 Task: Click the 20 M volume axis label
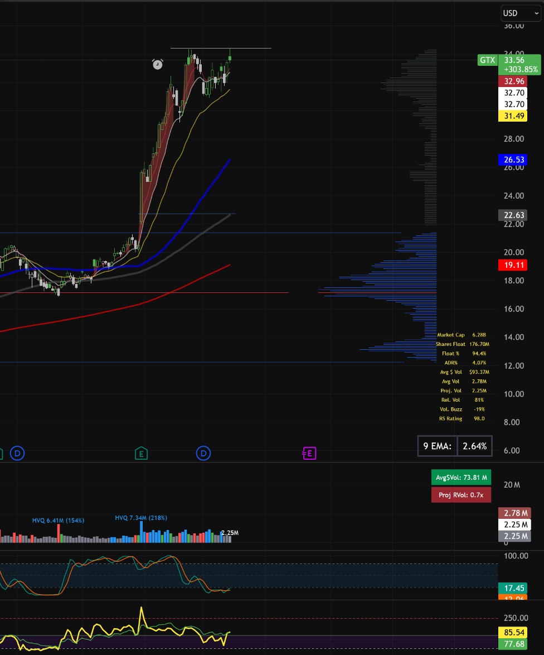tap(512, 485)
